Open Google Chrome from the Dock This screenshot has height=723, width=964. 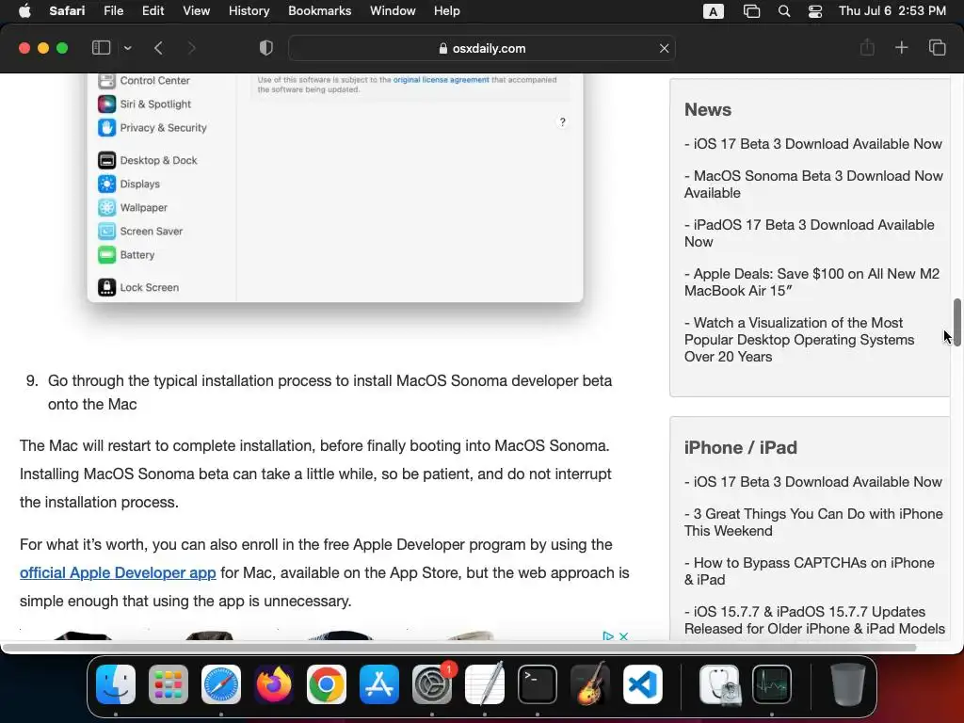point(327,683)
